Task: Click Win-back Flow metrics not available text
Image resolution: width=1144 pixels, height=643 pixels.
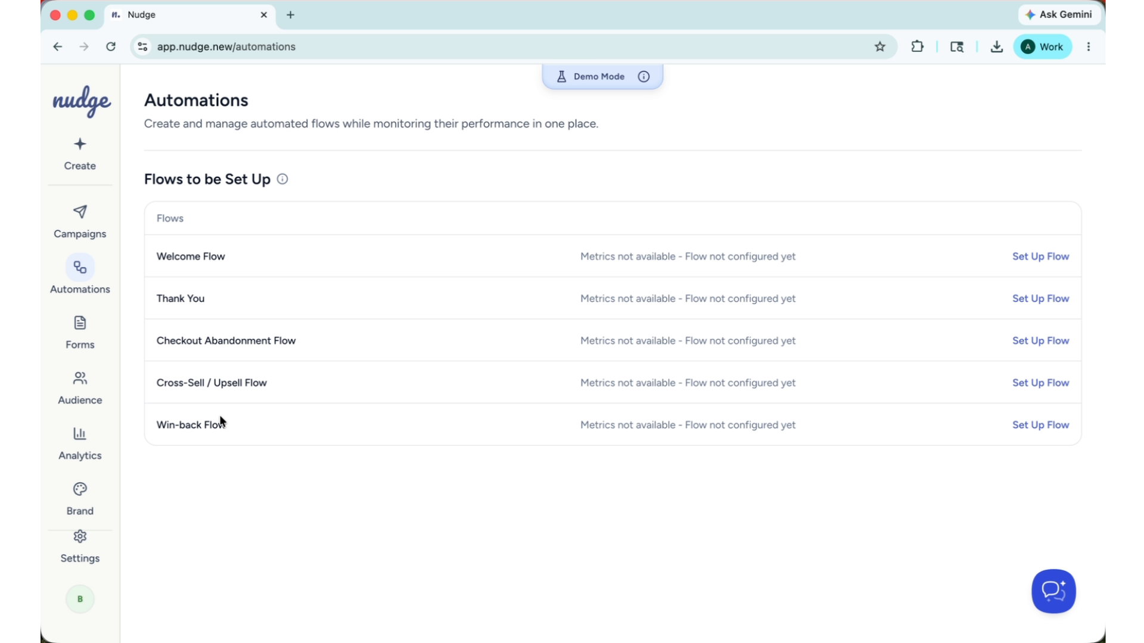Action: pos(688,425)
